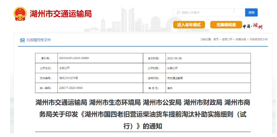The image size is (277, 137).
Task: Click unified number ZJEC17-2023-0004
Action: click(x=71, y=88)
